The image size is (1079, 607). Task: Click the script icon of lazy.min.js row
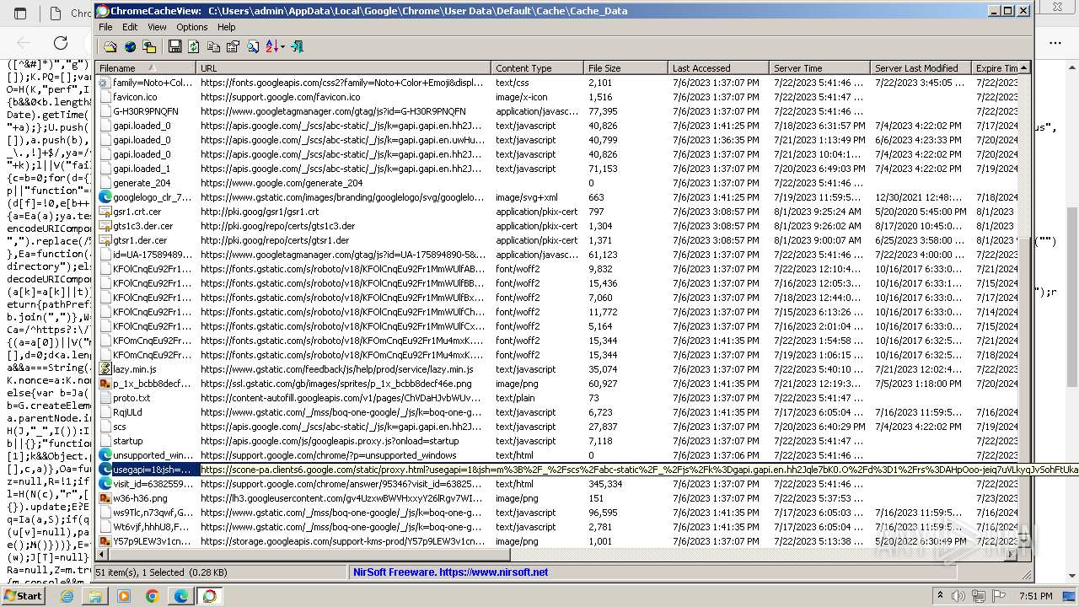click(105, 369)
